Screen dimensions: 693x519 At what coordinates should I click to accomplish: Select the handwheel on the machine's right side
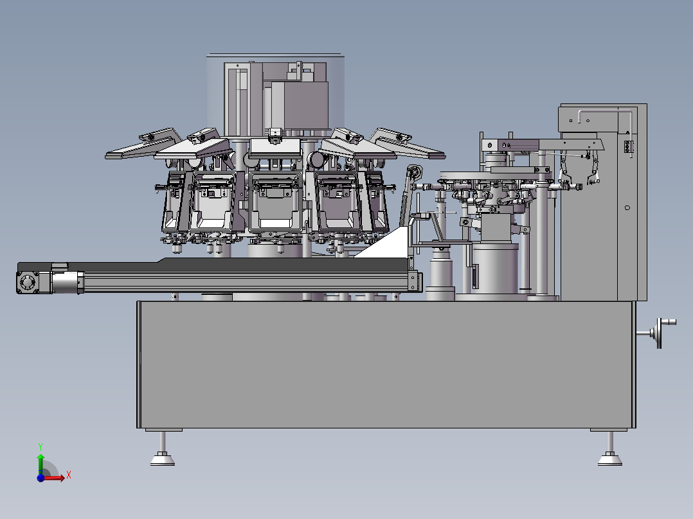[660, 333]
